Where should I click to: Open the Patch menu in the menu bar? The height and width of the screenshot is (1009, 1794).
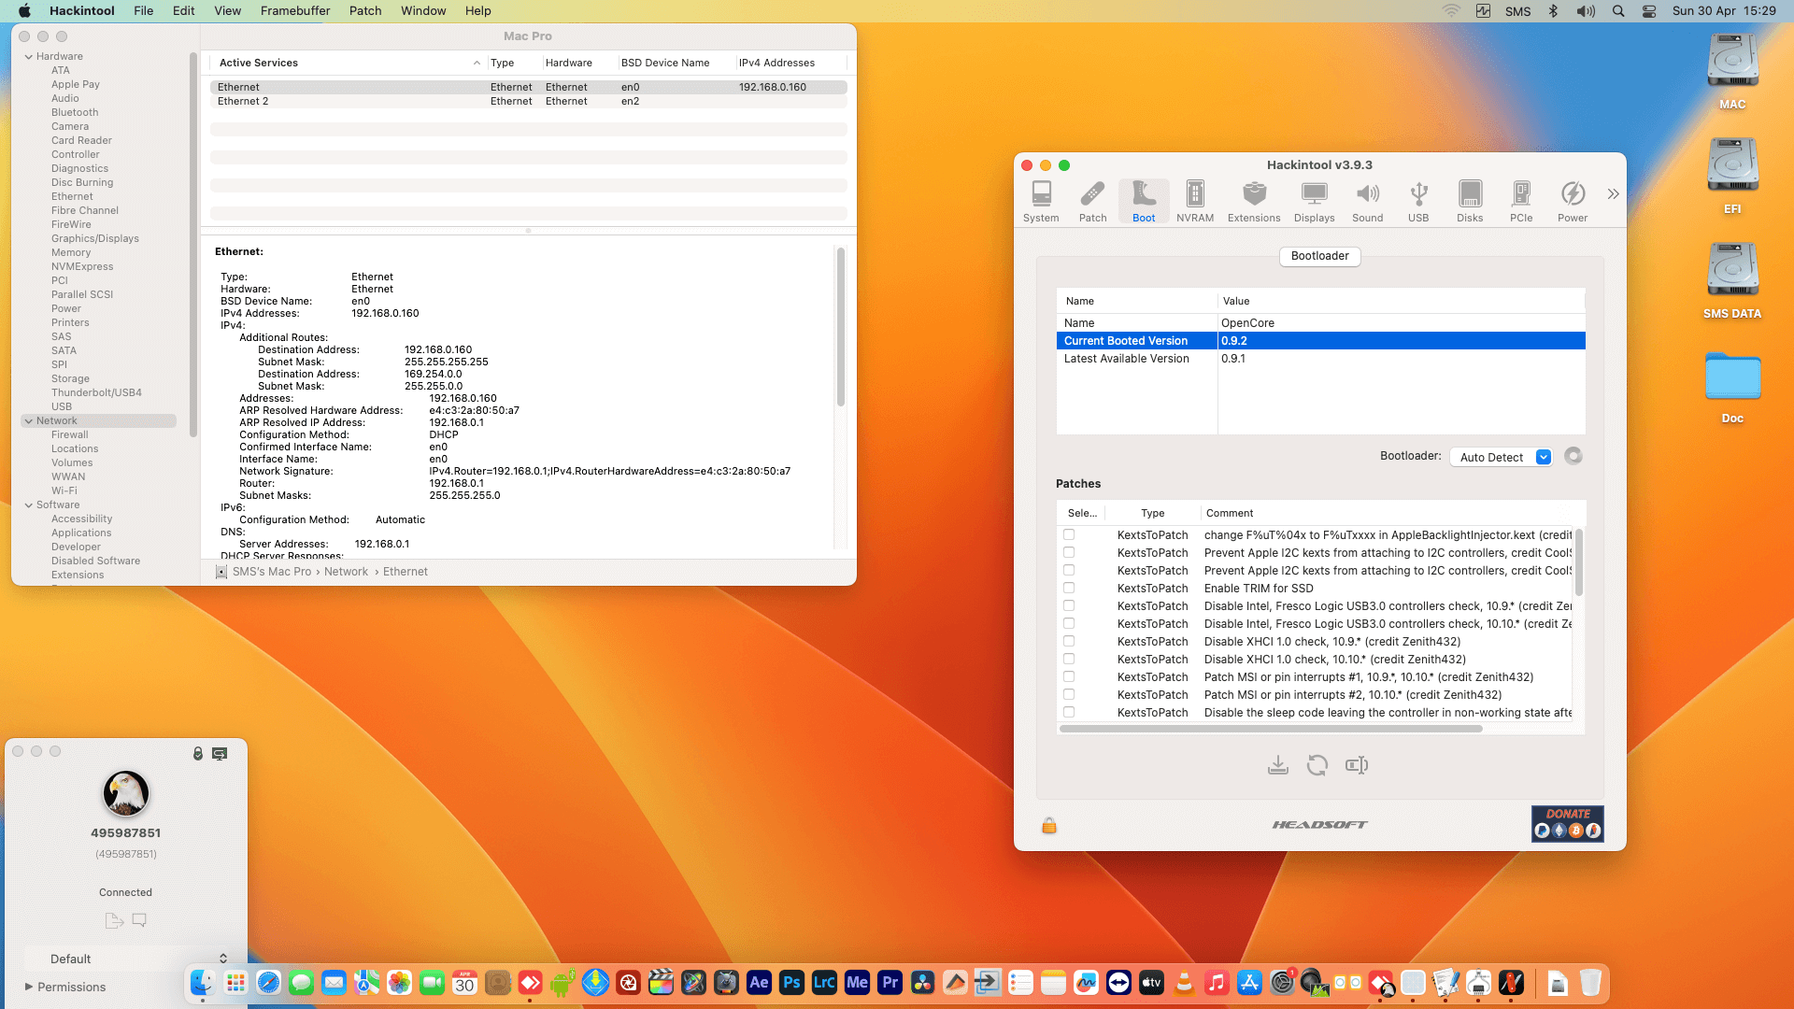[x=365, y=11]
